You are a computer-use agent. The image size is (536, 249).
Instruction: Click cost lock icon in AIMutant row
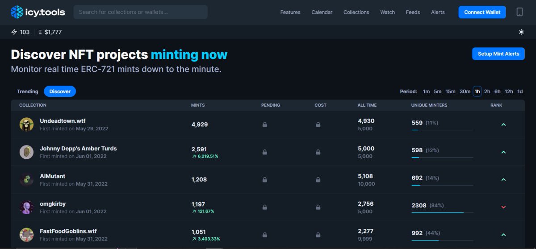(318, 180)
